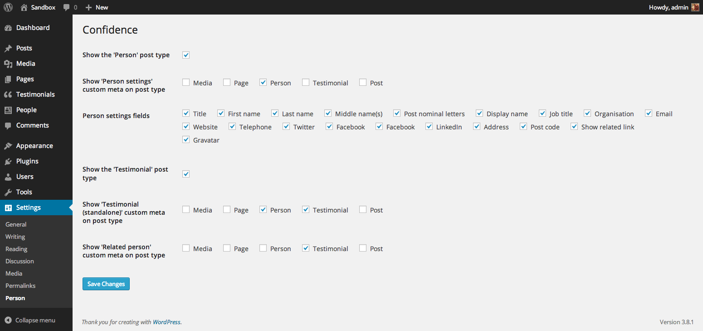Click the Comments bubble icon in the sidebar
The image size is (703, 331).
point(8,125)
